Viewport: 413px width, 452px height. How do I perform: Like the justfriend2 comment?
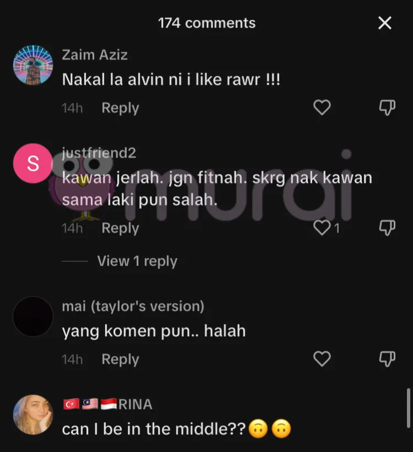click(322, 228)
